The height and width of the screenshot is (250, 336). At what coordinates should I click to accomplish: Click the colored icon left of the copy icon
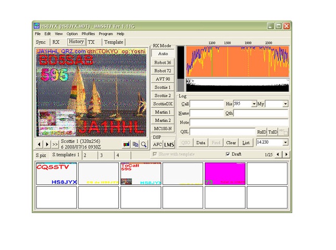(127, 144)
